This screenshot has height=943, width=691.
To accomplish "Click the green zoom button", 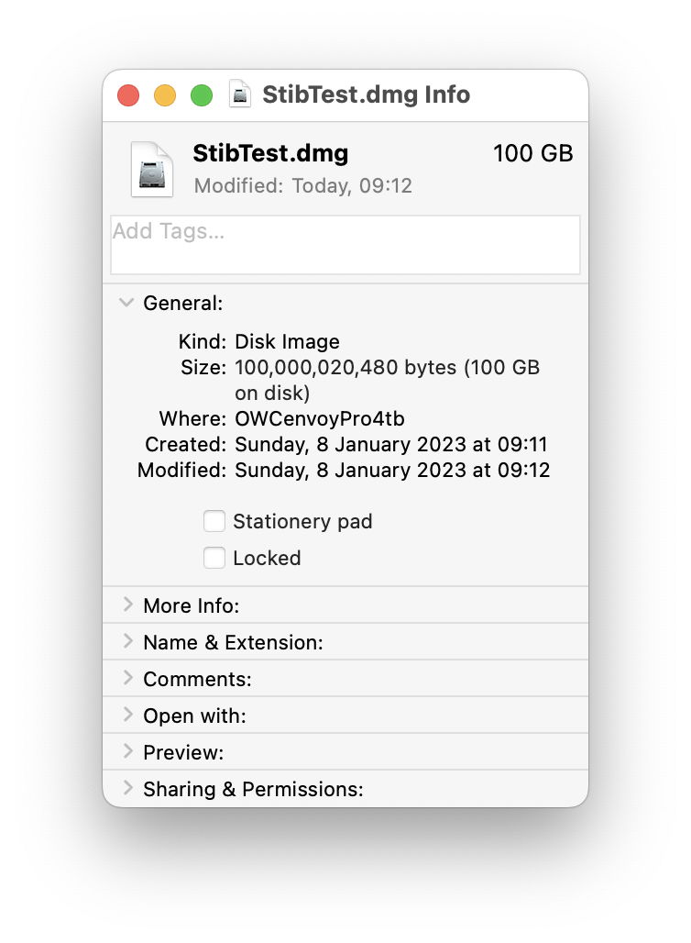I will [202, 94].
